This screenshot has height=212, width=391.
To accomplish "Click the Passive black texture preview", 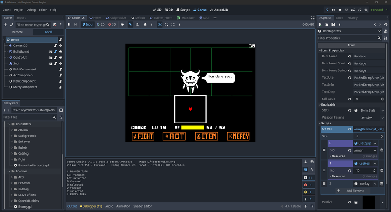I will [369, 202].
